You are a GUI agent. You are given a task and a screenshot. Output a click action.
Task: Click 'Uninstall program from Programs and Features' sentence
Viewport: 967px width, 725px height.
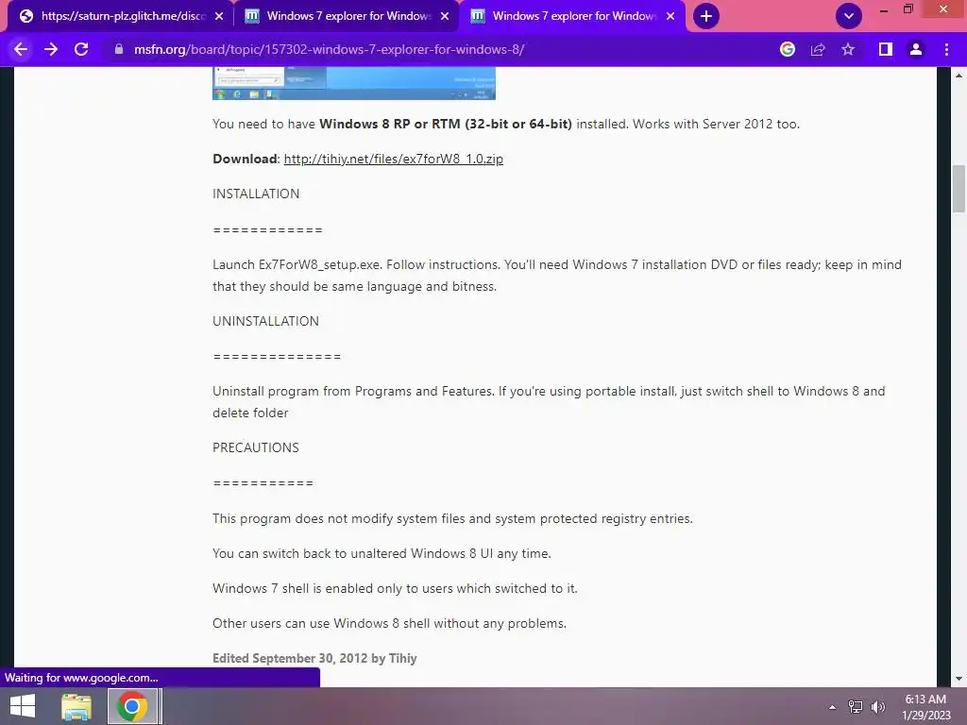tap(353, 392)
